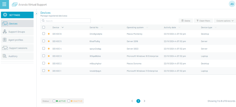Select the DEVICE 3 row checkbox

pos(44,56)
